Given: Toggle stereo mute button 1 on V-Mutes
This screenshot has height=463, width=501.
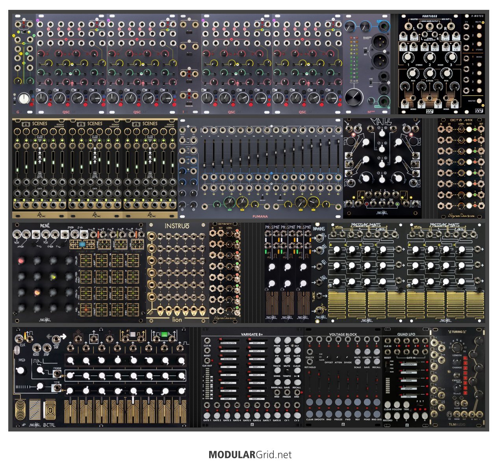Looking at the screenshot, I should coord(479,27).
